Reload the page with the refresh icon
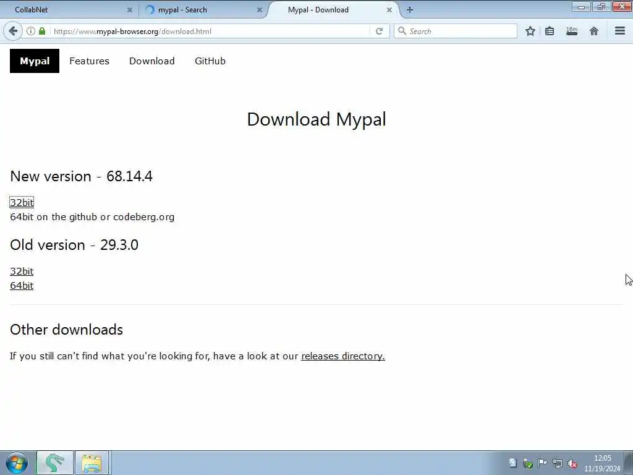 [379, 31]
